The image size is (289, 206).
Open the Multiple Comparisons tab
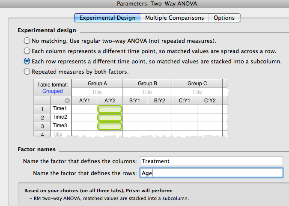(x=174, y=18)
